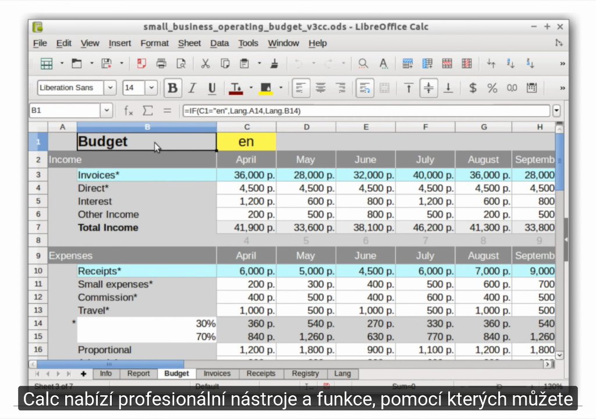Switch to the Report sheet tab
The height and width of the screenshot is (419, 596).
[x=139, y=374]
